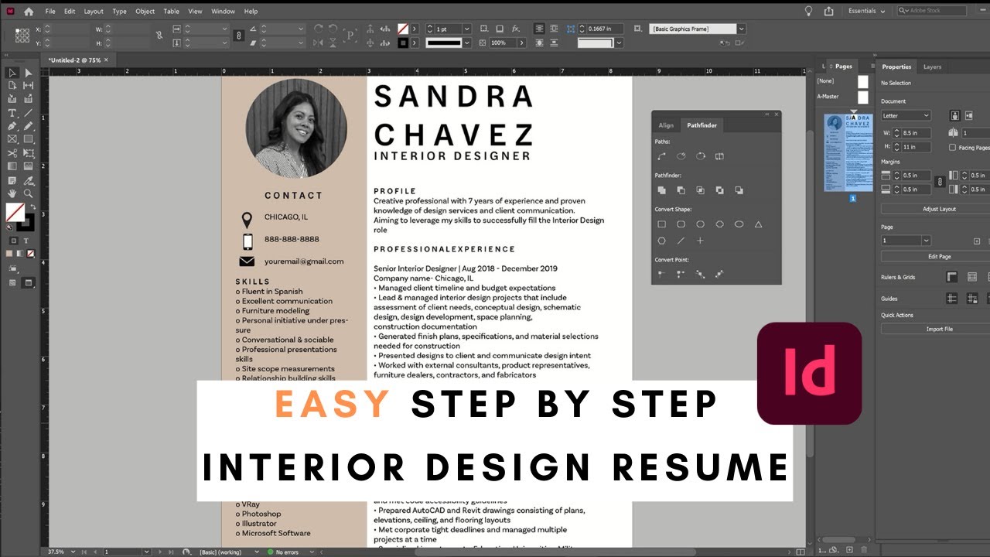The image size is (990, 557).
Task: Select the Pen tool
Action: click(x=12, y=126)
